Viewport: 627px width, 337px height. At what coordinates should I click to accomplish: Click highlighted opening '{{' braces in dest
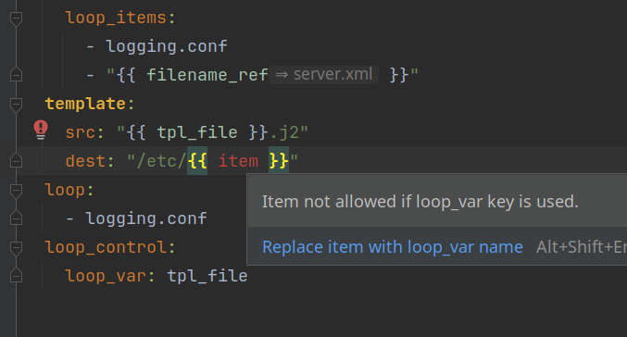click(x=197, y=161)
